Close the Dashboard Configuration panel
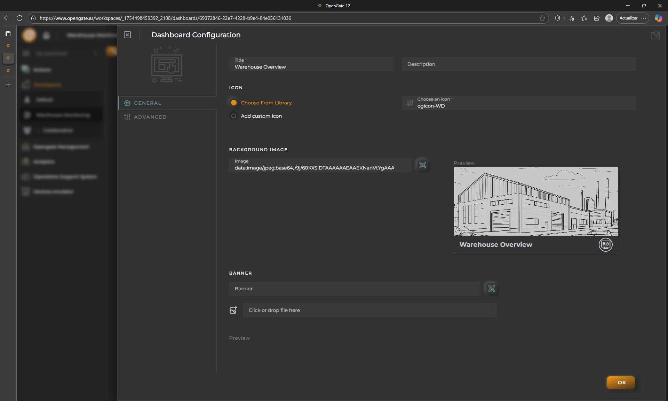 tap(127, 35)
